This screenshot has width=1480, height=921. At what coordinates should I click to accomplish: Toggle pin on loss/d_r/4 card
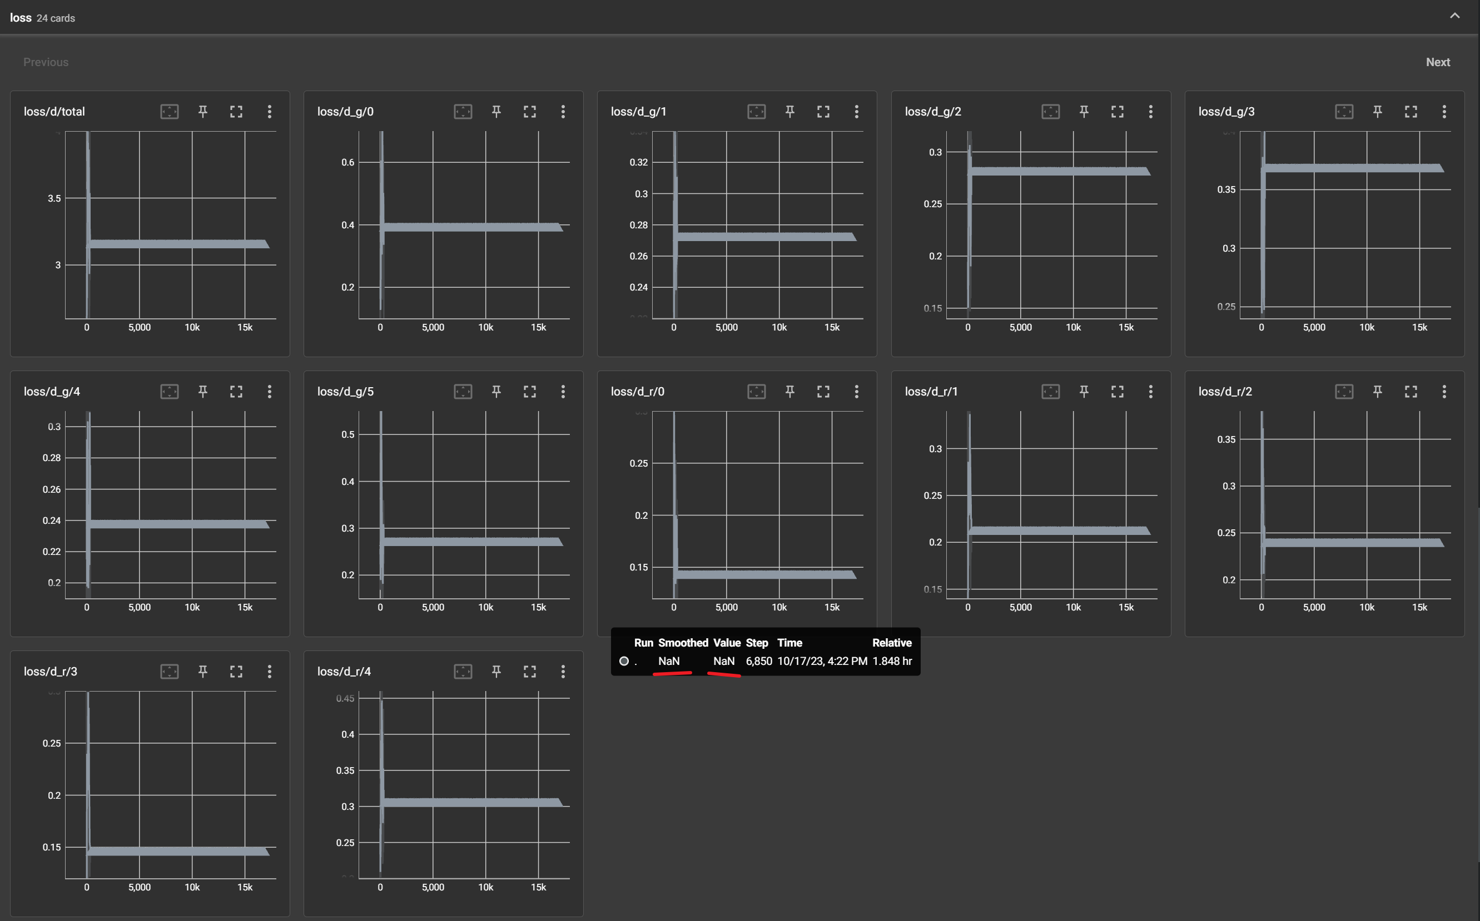click(496, 671)
